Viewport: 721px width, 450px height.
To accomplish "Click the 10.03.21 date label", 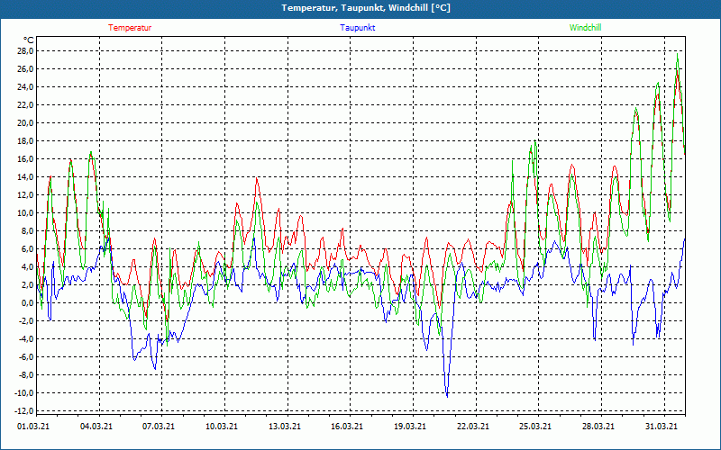I will click(222, 426).
